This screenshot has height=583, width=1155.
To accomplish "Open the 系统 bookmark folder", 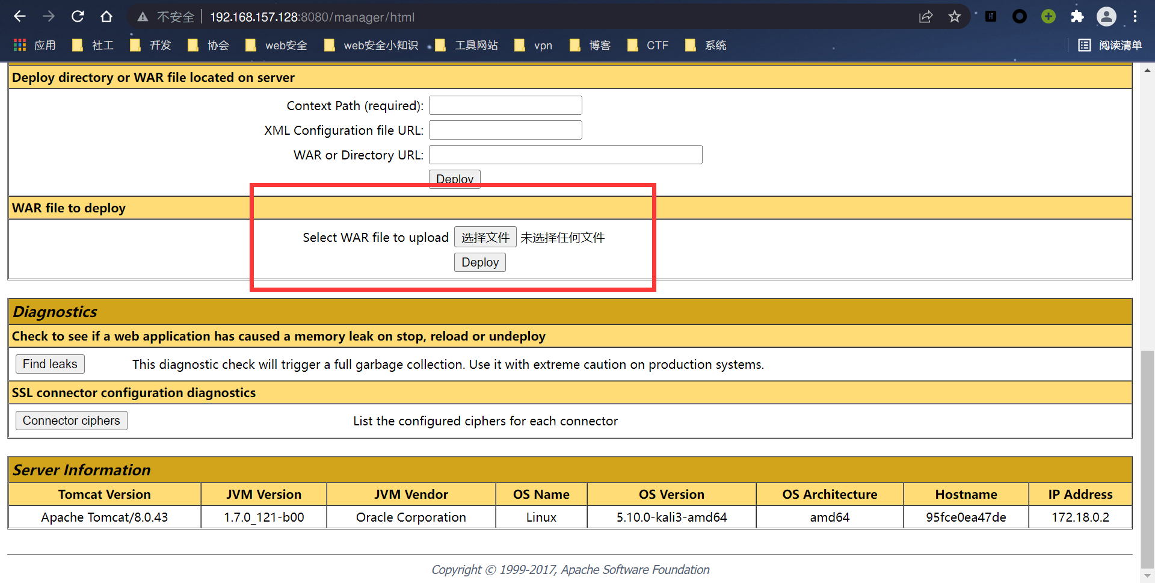I will tap(706, 45).
